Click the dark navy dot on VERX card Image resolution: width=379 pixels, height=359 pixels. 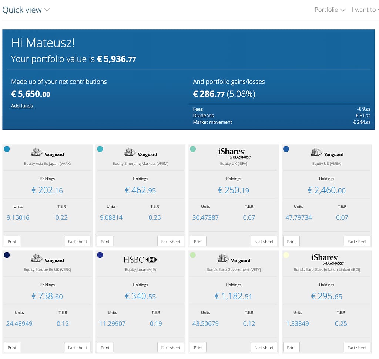click(x=7, y=255)
